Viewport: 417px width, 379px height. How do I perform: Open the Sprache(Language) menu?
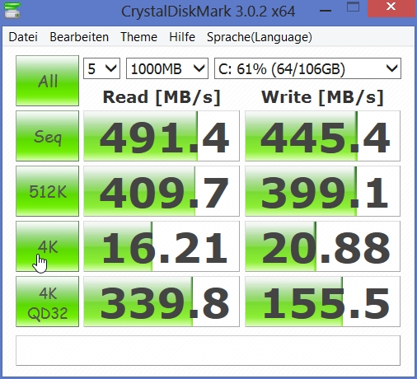pos(260,37)
